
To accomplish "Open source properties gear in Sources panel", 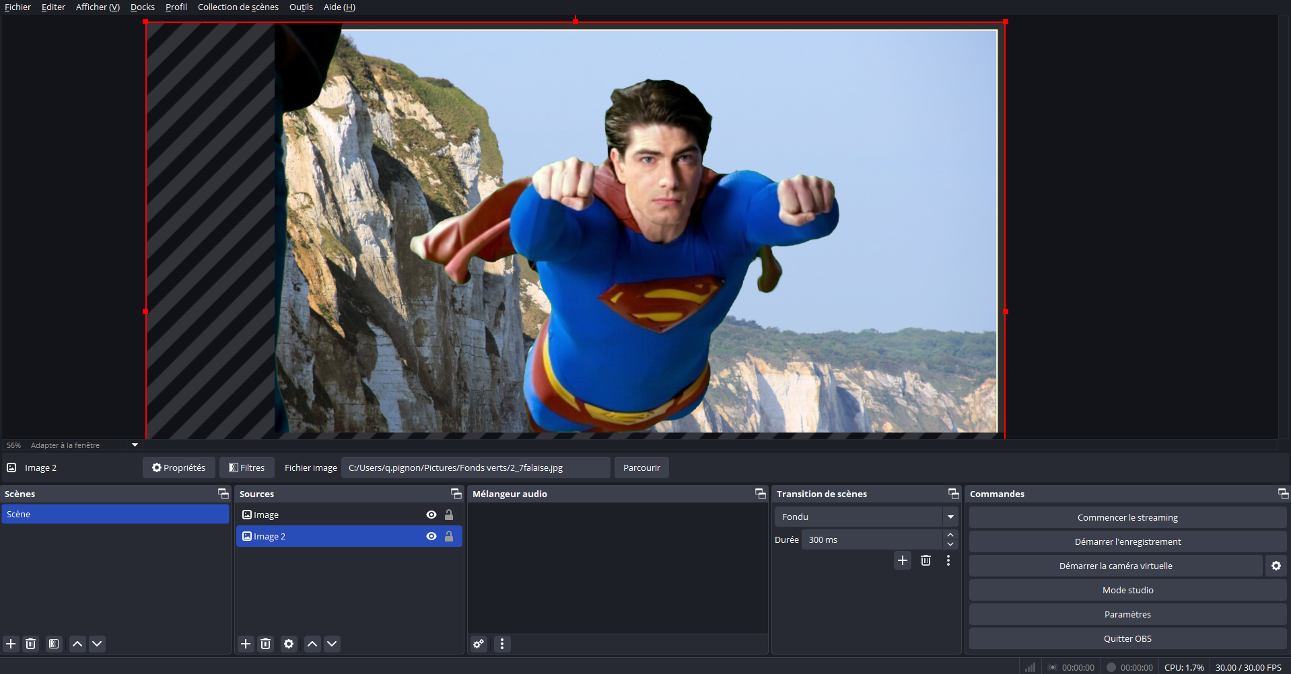I will [289, 644].
